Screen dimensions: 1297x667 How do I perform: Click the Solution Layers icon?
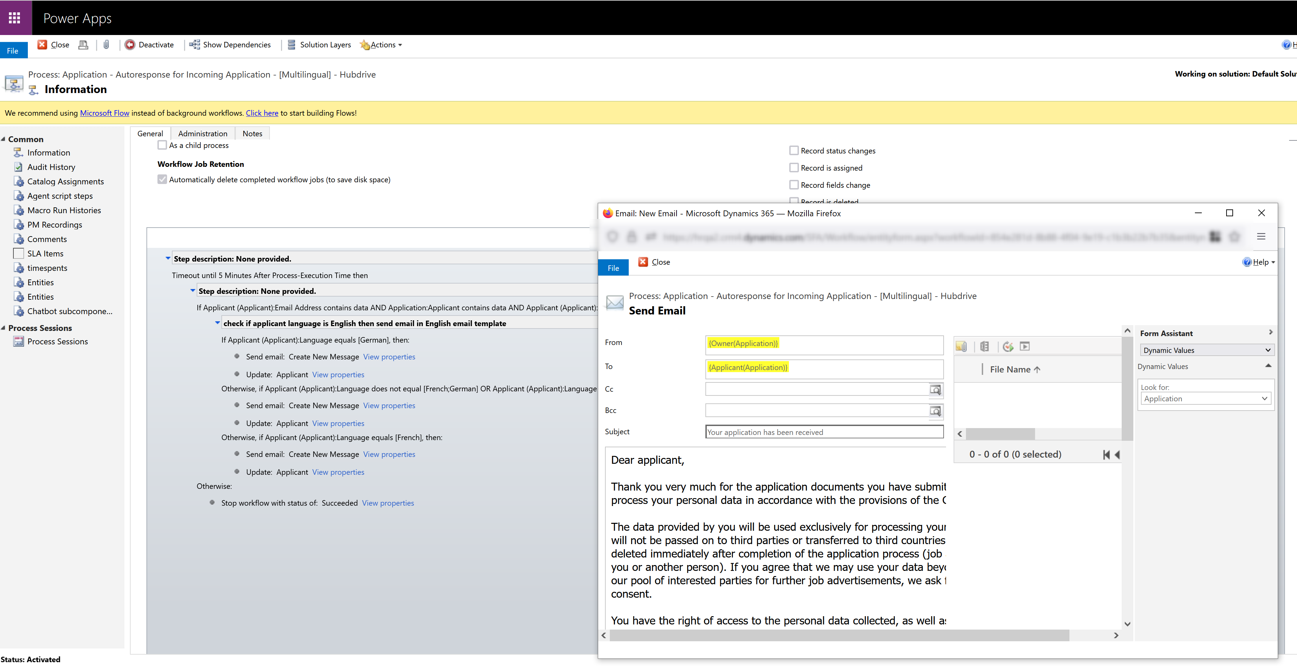coord(291,45)
